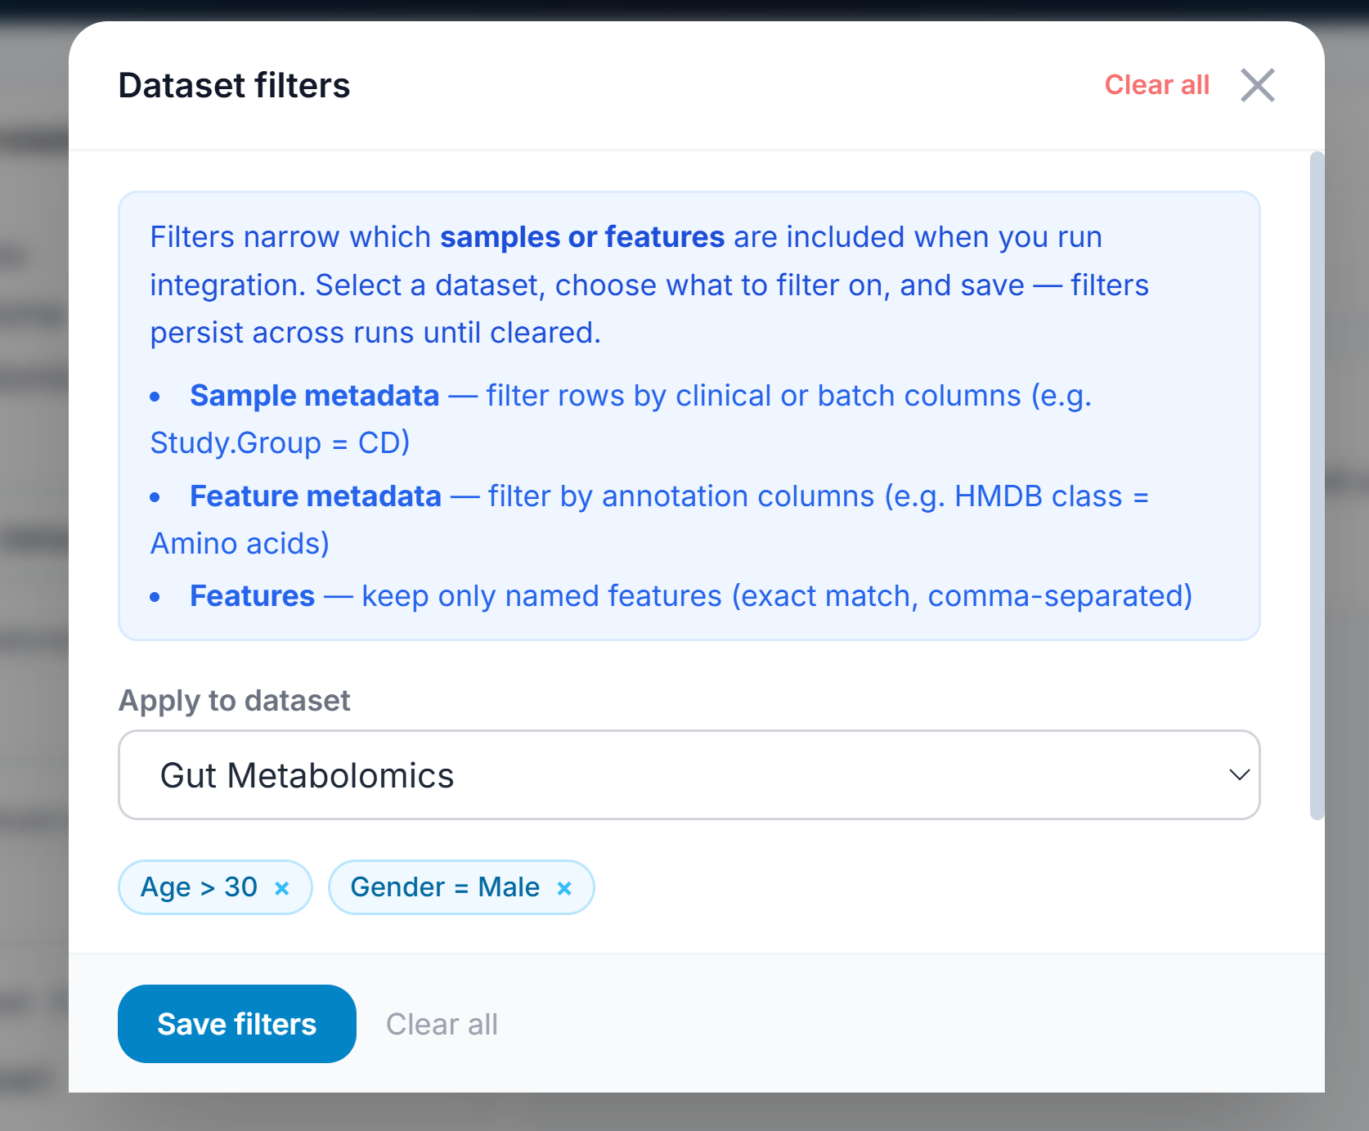1369x1131 pixels.
Task: Click the red Clear all link
Action: (x=1156, y=84)
